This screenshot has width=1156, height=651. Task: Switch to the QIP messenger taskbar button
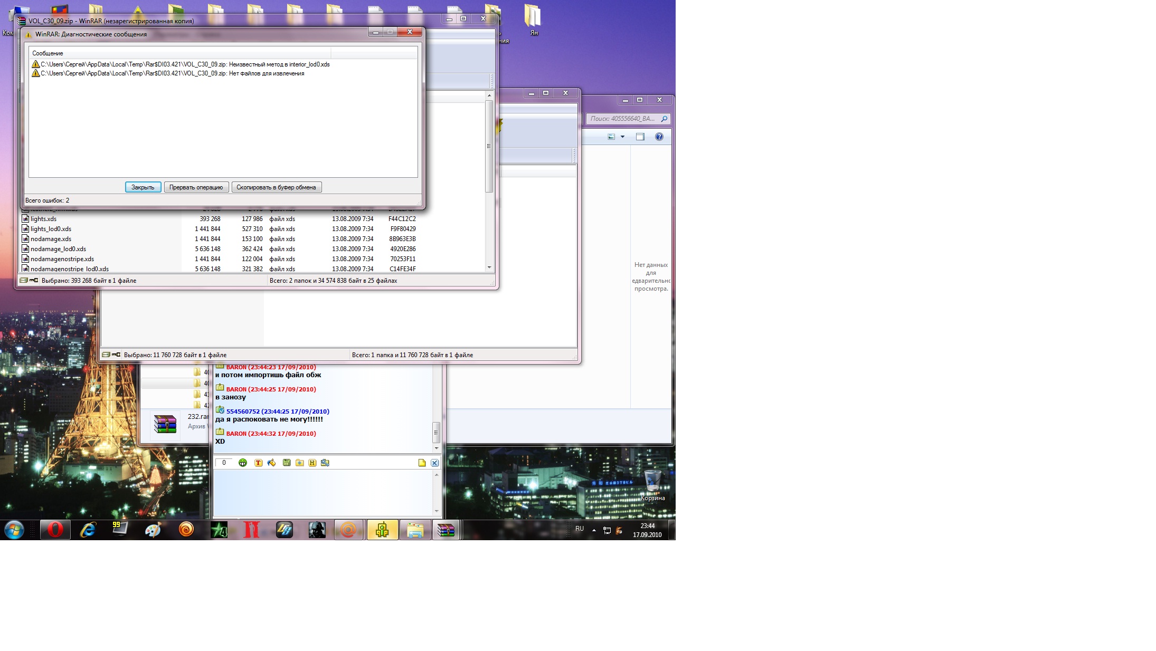(x=382, y=530)
